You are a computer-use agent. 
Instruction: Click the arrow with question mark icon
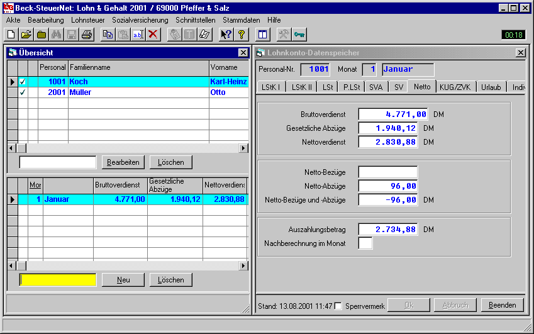[x=226, y=35]
